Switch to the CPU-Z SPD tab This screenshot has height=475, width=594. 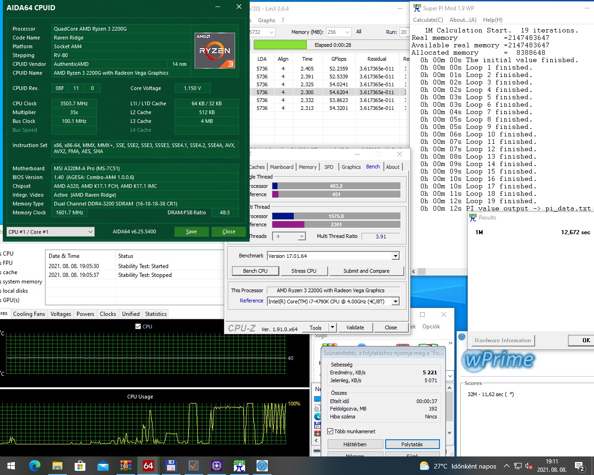(x=329, y=167)
